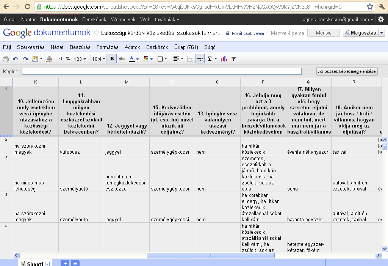Screen dimensions: 388x266
Task: Open the Nézet menu
Action: pos(57,47)
